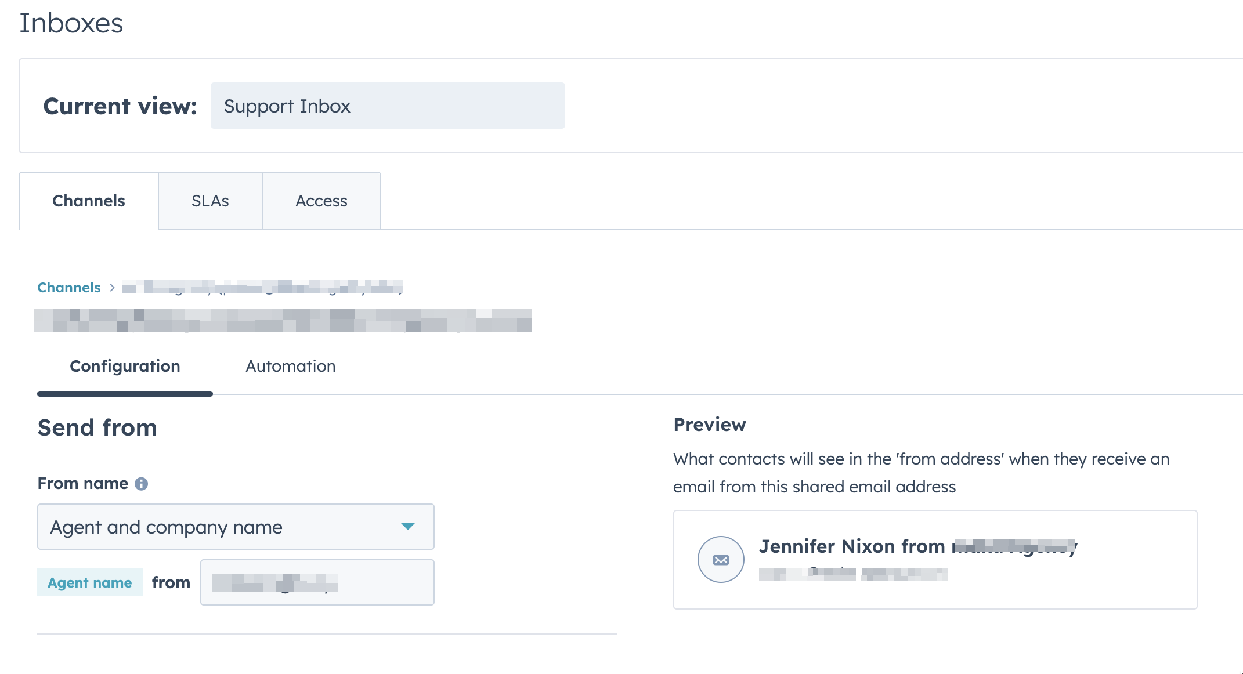Screen dimensions: 1243x674
Task: Click the Channels breadcrumb link
Action: 68,287
